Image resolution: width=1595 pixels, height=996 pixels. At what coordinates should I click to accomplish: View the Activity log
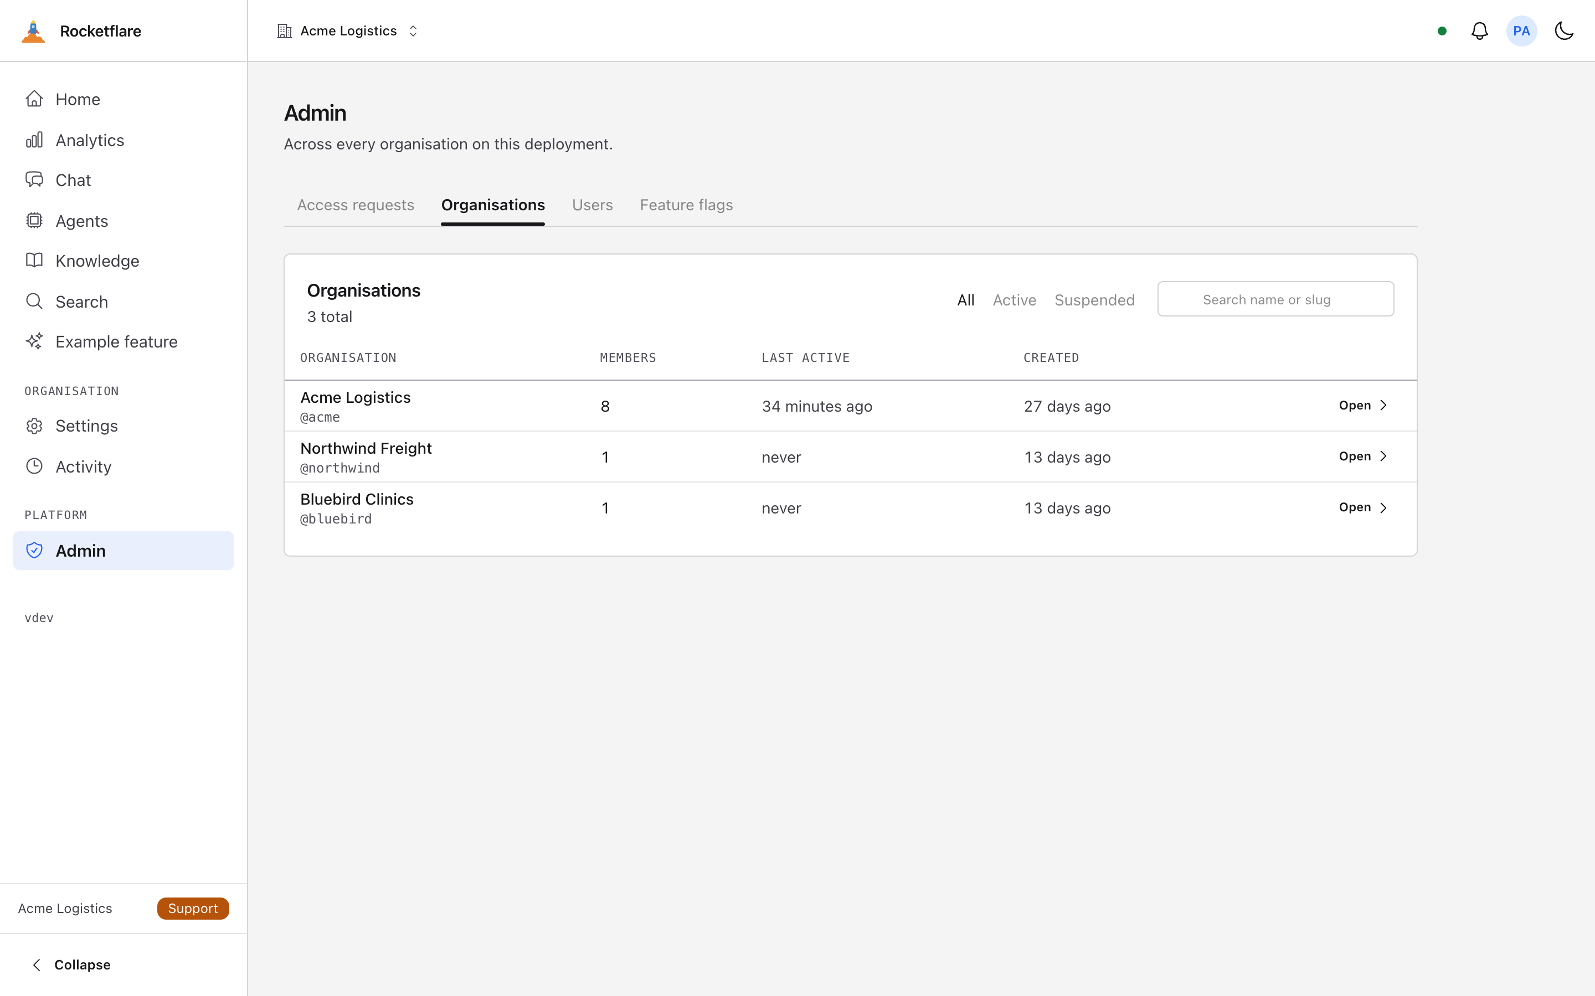pyautogui.click(x=124, y=467)
